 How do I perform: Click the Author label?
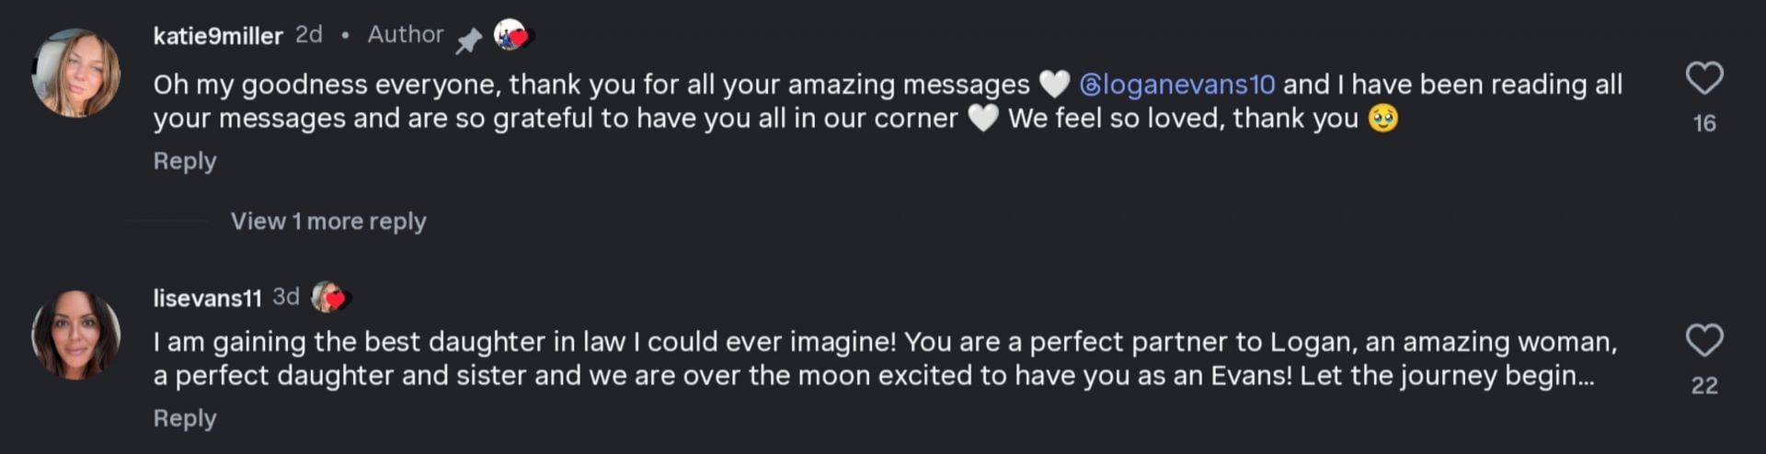pos(406,35)
